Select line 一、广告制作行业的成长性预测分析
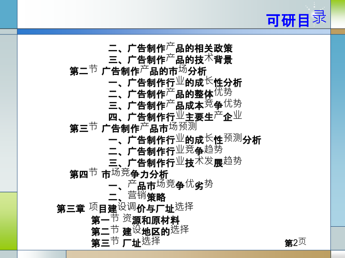 [185, 139]
